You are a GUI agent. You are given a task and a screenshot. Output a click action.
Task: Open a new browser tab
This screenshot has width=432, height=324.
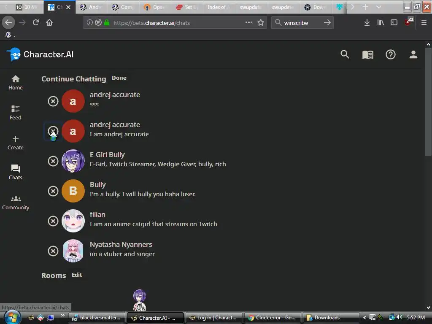(365, 7)
